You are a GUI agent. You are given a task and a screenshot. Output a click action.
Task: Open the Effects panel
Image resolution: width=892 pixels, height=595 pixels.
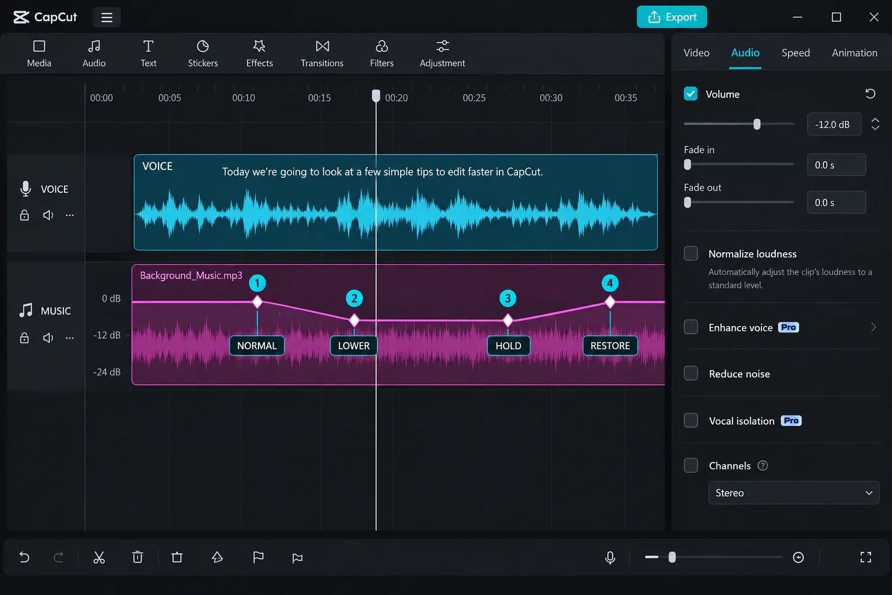[x=260, y=53]
